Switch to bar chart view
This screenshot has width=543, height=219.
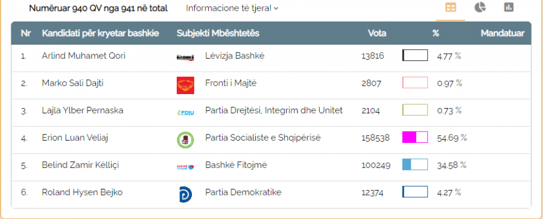pos(509,7)
